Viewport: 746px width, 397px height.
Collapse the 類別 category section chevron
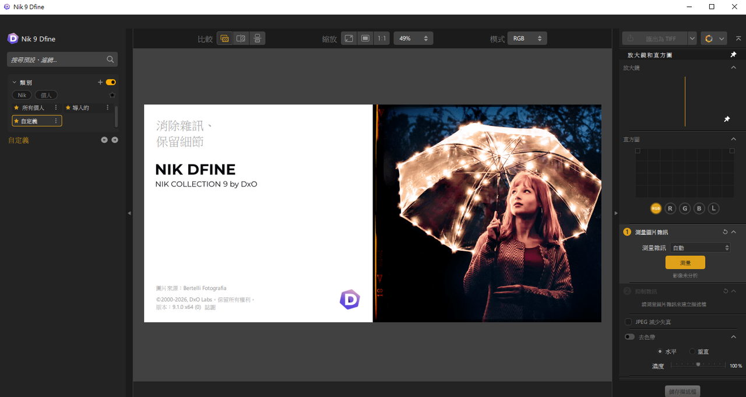[x=14, y=83]
